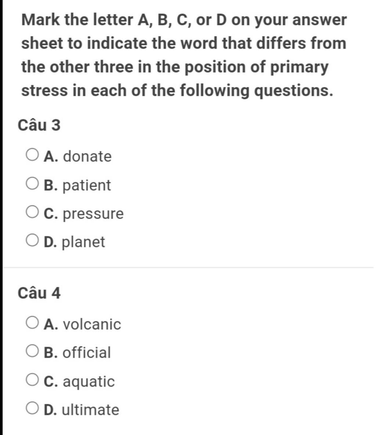
Task: Mark the C. pressure radio option
Action: point(32,212)
